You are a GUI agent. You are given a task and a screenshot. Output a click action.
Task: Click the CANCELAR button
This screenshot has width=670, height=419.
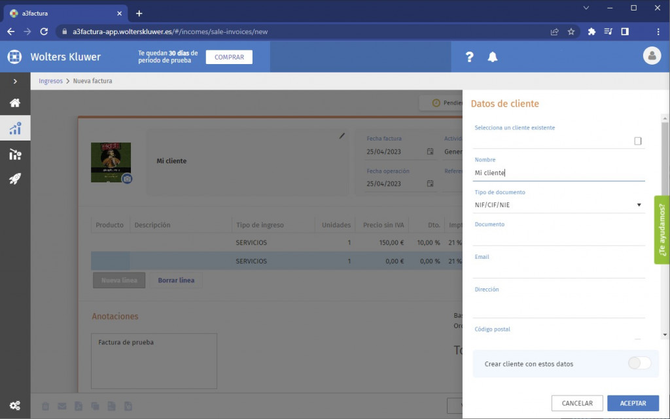(577, 403)
